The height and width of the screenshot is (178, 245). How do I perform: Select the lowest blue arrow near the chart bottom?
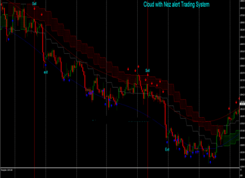pos(210,162)
